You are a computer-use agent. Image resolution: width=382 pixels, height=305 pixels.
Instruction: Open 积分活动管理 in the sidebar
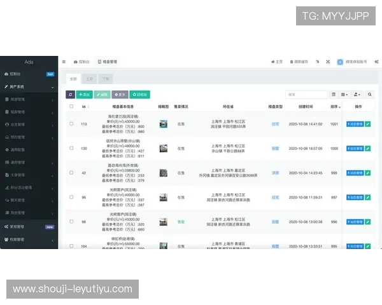tap(29, 187)
